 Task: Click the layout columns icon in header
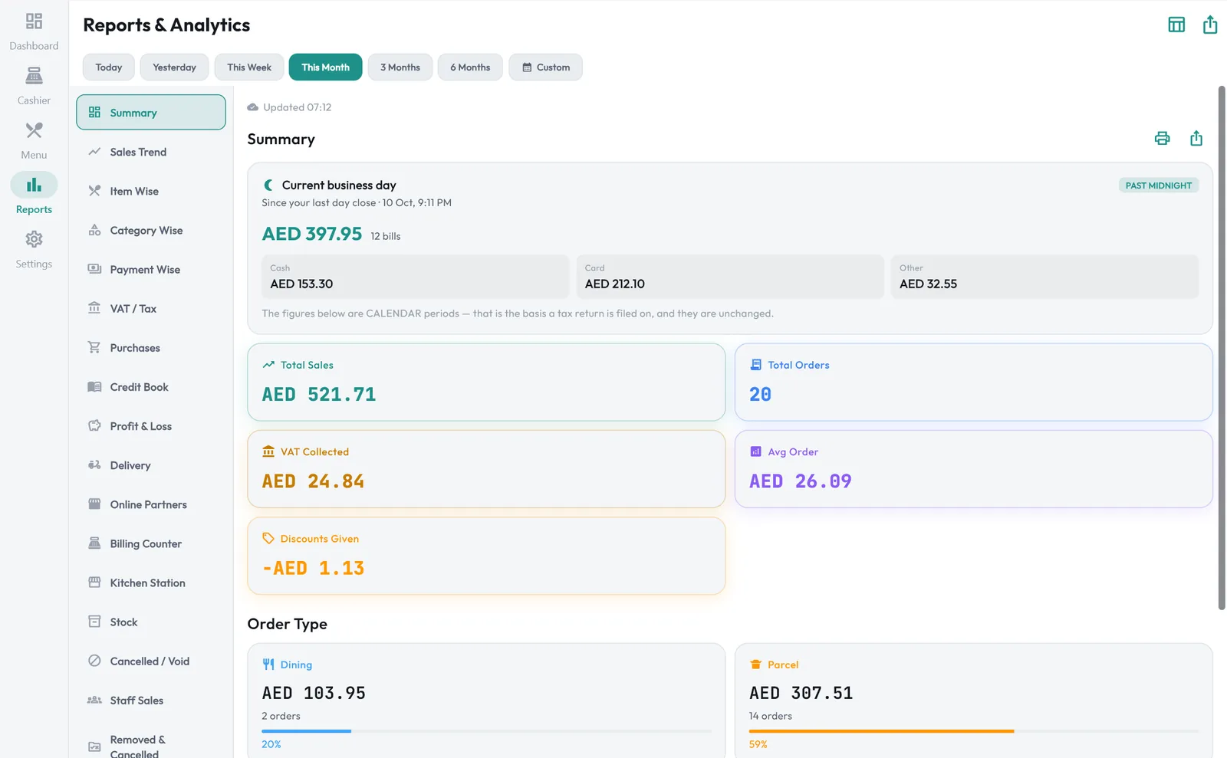coord(1176,25)
